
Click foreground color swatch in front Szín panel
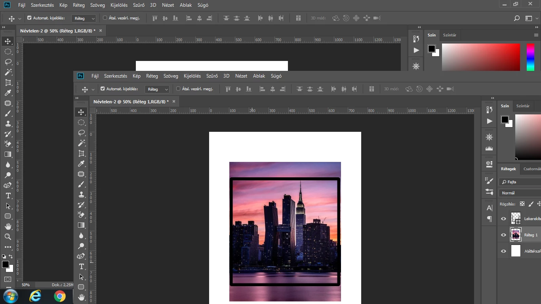[x=505, y=120]
